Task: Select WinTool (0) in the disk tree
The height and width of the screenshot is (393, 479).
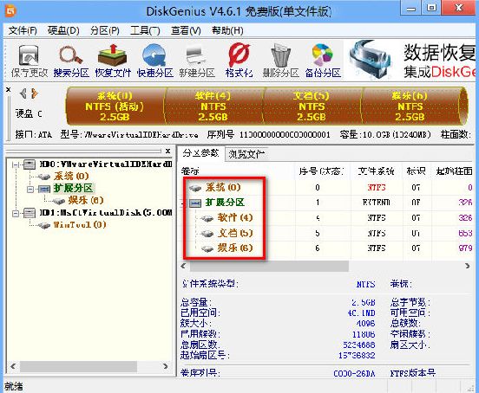Action: tap(80, 225)
